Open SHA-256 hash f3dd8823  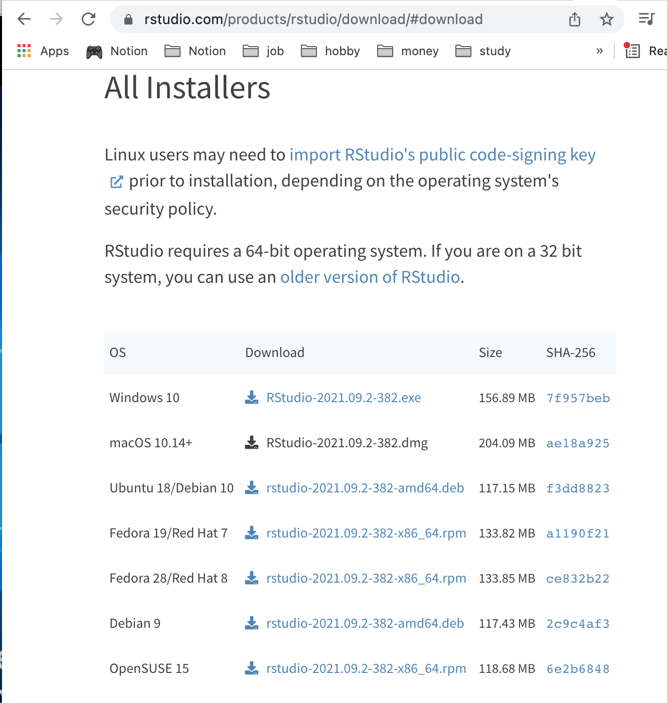578,488
